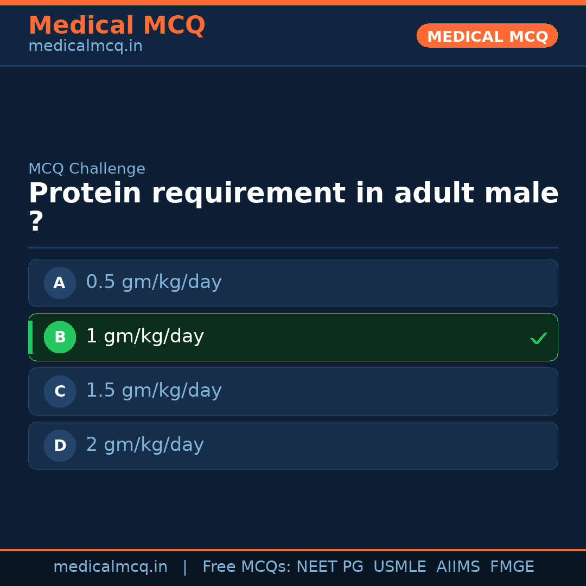
Task: Click the green accent bar beside option B
Action: point(30,337)
